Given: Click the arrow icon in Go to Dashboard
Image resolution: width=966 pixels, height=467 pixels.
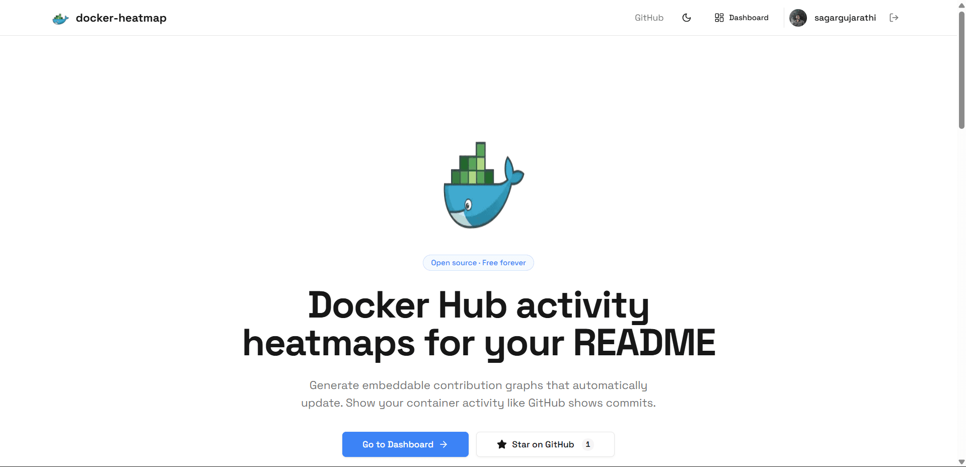Looking at the screenshot, I should coord(443,444).
